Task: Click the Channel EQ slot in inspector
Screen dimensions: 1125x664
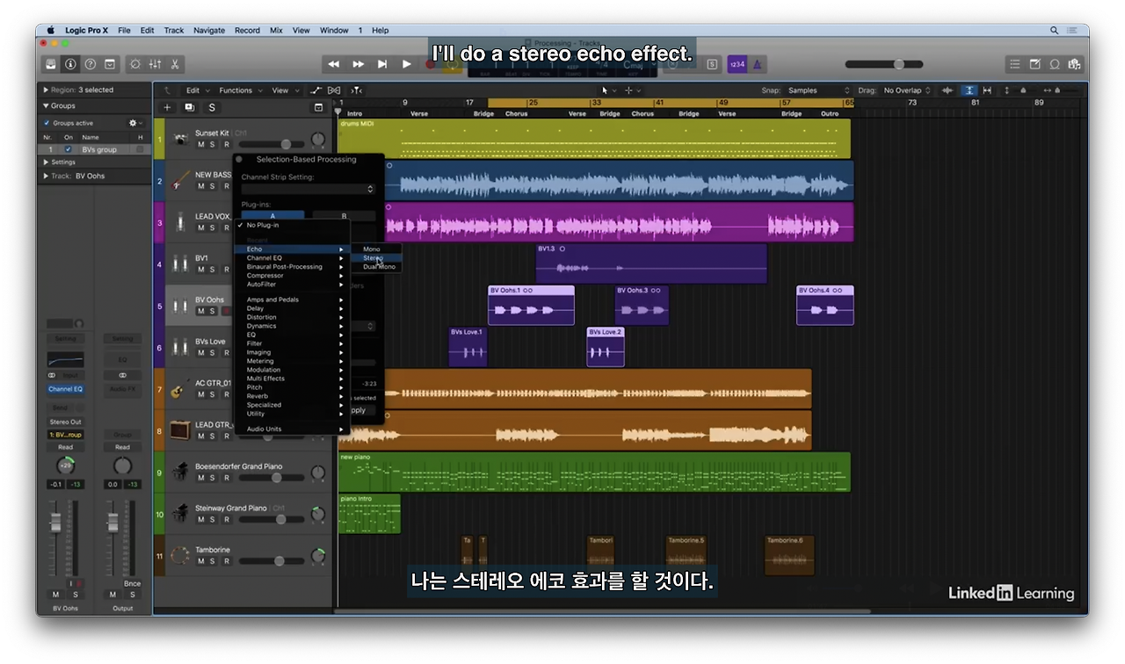Action: click(66, 389)
